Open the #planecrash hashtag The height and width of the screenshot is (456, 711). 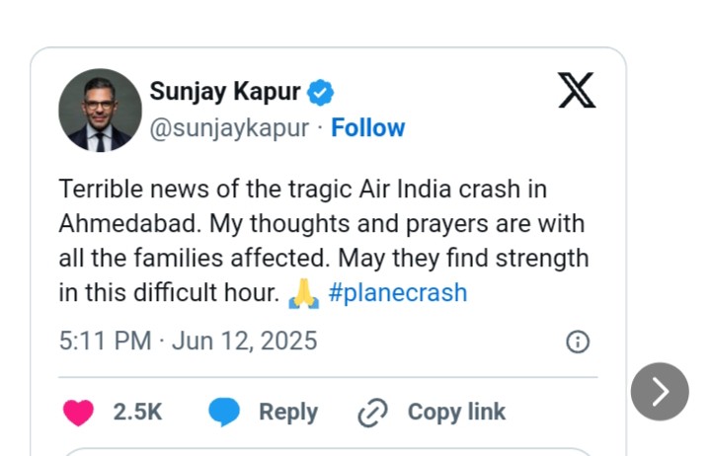coord(397,293)
